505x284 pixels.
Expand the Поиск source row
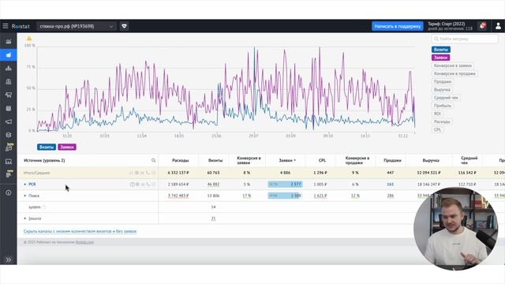click(25, 196)
